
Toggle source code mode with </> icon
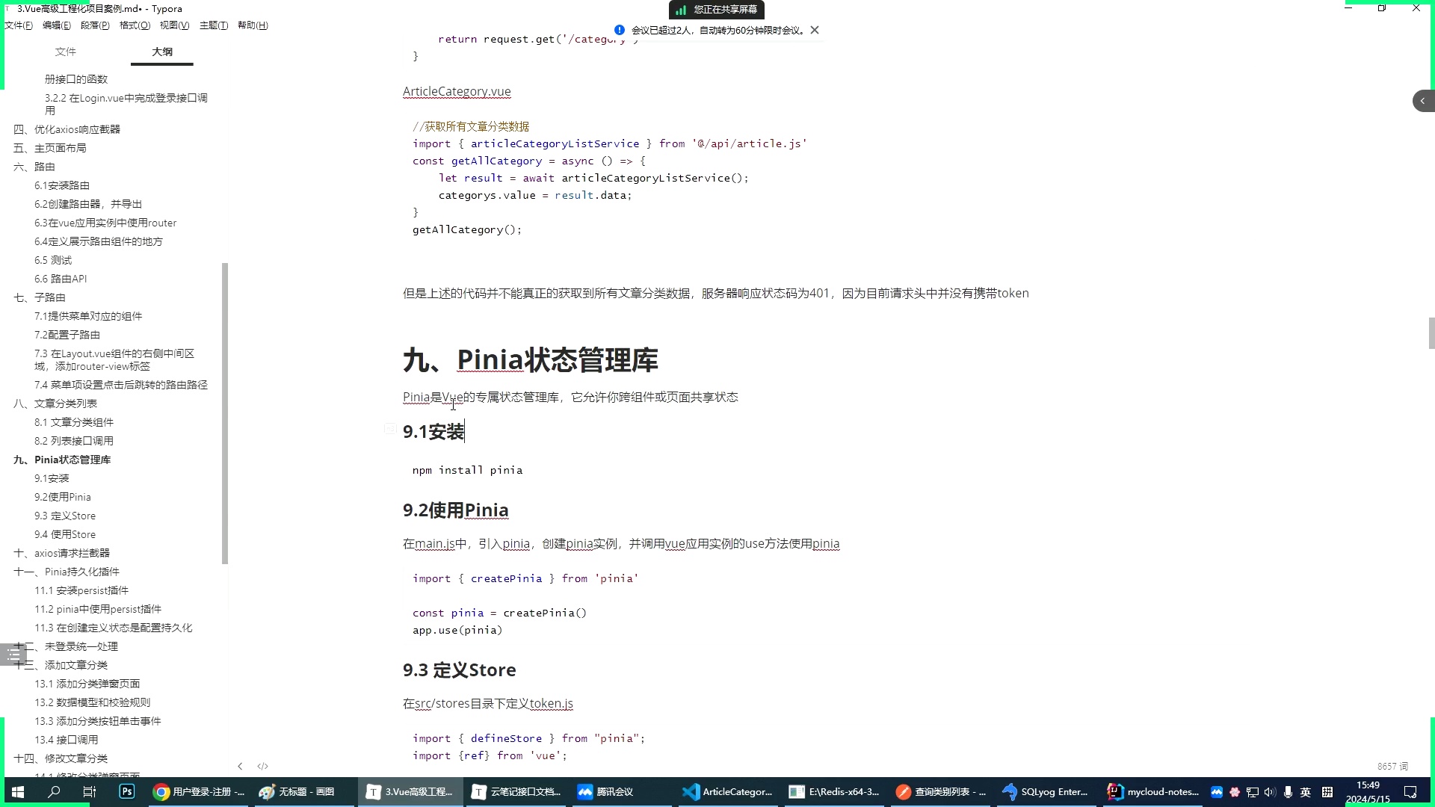point(263,766)
